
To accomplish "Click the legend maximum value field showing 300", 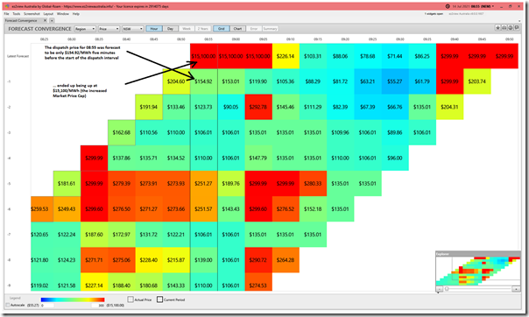I will [98, 306].
